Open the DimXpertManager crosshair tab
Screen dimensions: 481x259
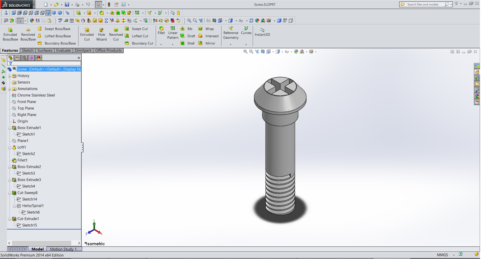31,58
